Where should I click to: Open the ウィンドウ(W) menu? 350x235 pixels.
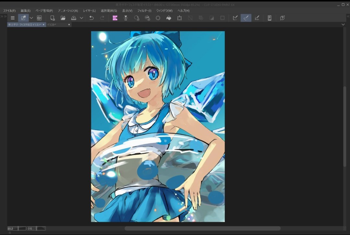pos(164,11)
